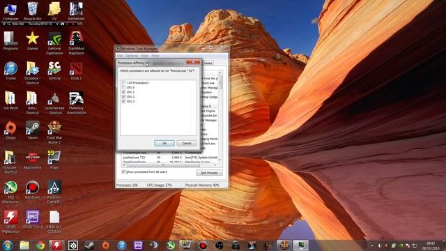Image resolution: width=446 pixels, height=251 pixels.
Task: Select the Dropbox shortcut folder
Action: 33,73
